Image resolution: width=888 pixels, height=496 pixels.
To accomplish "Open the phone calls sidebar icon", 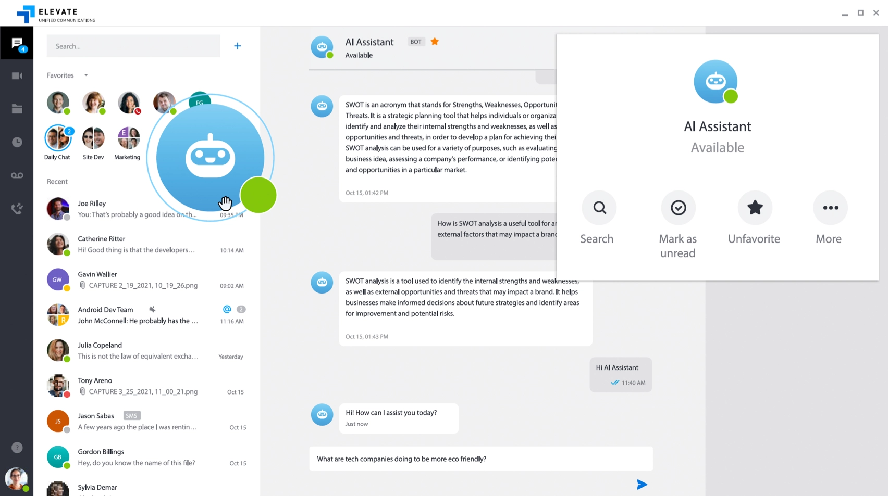I will click(17, 209).
